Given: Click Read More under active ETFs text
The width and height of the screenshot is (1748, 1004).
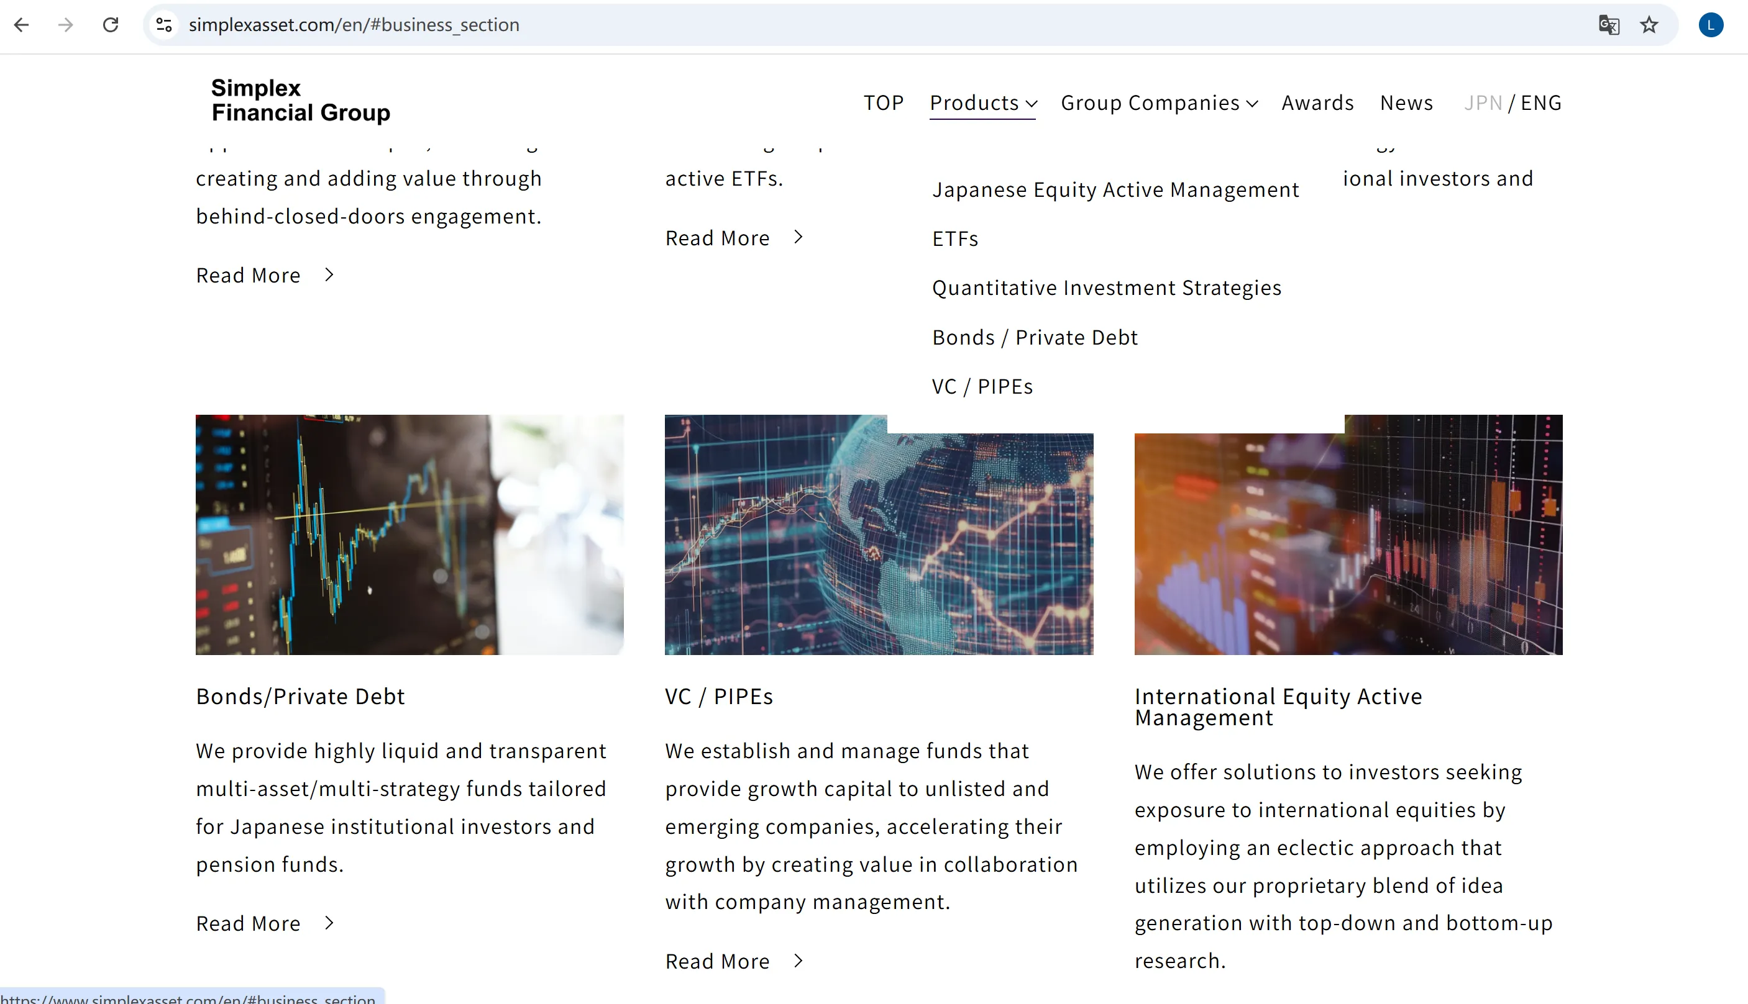Looking at the screenshot, I should click(734, 238).
